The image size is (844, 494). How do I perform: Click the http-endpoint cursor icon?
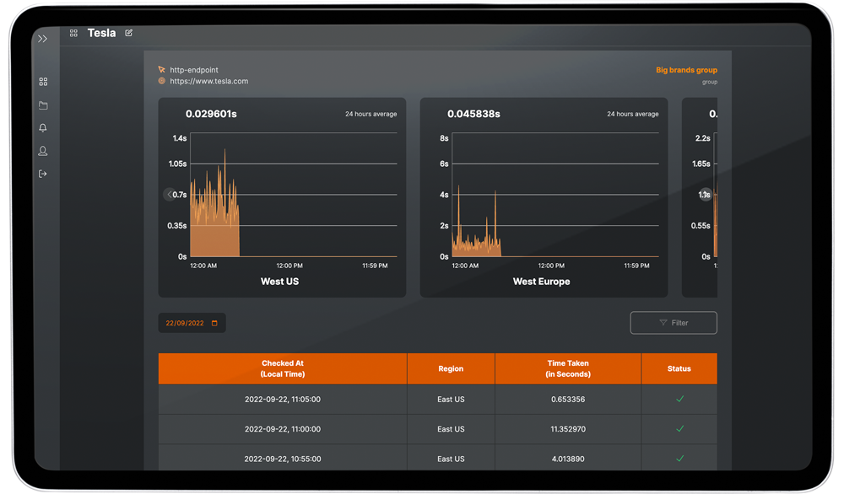161,69
